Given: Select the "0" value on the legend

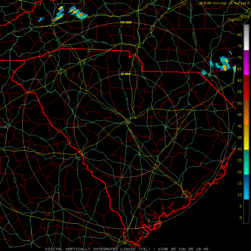Looking at the screenshot, I should pos(241,218).
